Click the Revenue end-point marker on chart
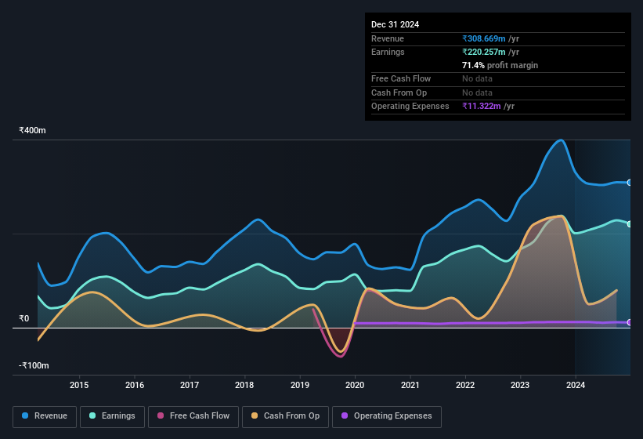The width and height of the screenshot is (643, 439). coord(630,183)
